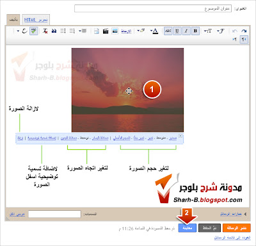256x246 pixels.
Task: Expand post options (خيارات الرسالة)
Action: point(233,214)
